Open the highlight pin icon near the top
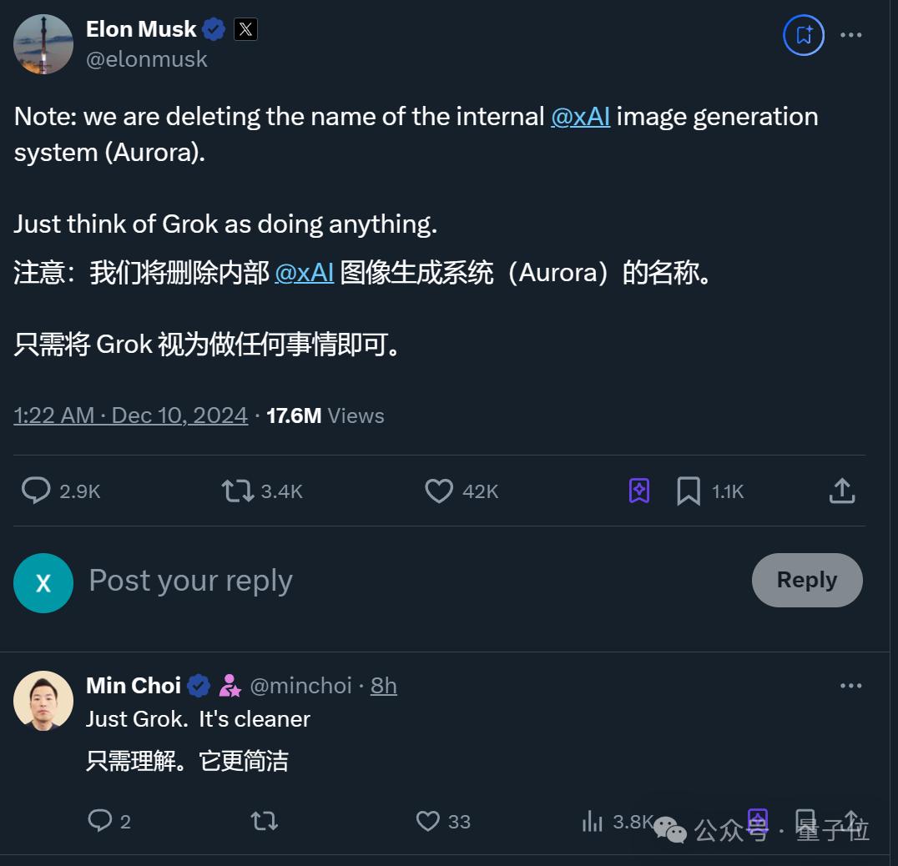 point(802,35)
